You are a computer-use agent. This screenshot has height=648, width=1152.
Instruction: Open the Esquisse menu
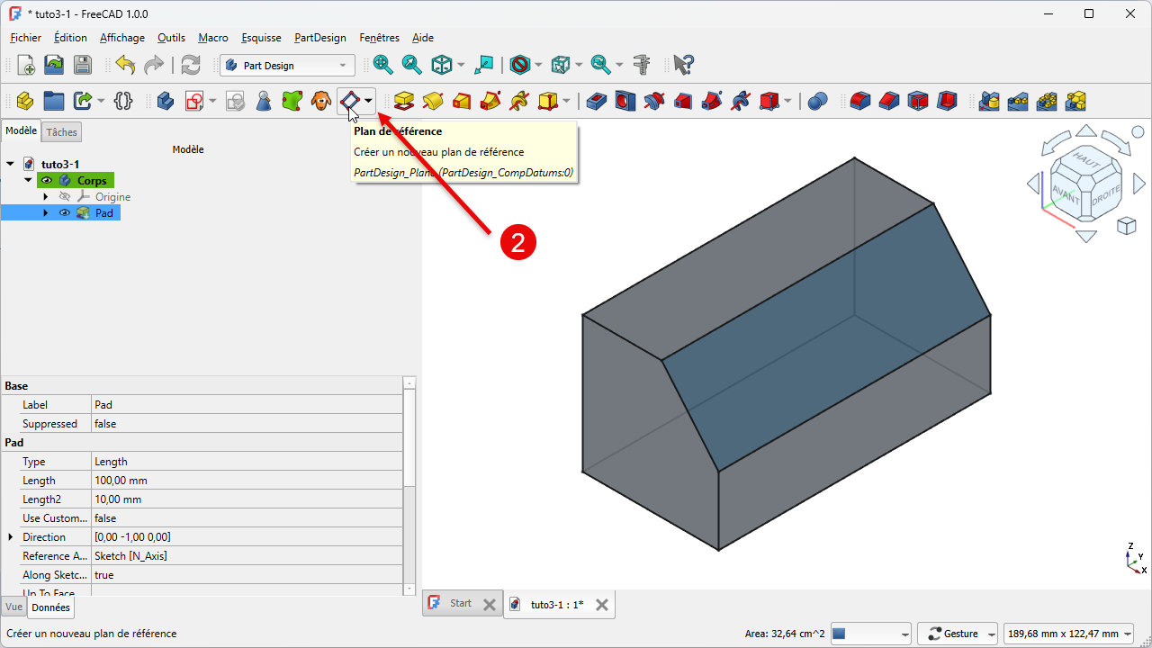tap(261, 38)
